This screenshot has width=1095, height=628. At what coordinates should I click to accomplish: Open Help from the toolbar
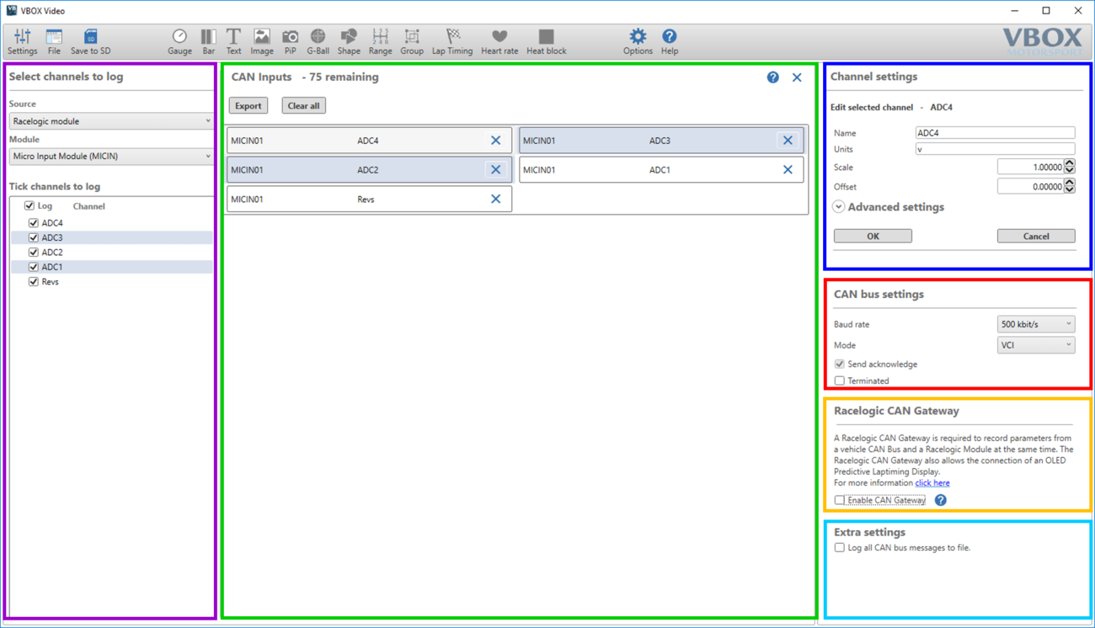669,41
